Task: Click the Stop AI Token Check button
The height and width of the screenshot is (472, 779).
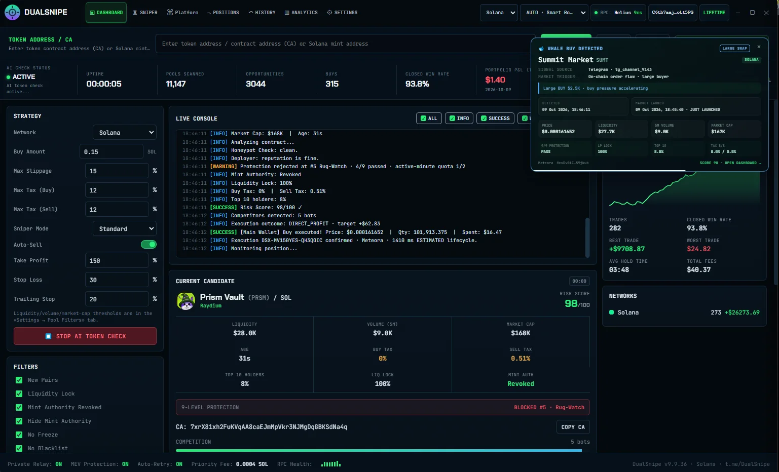Action: tap(85, 336)
